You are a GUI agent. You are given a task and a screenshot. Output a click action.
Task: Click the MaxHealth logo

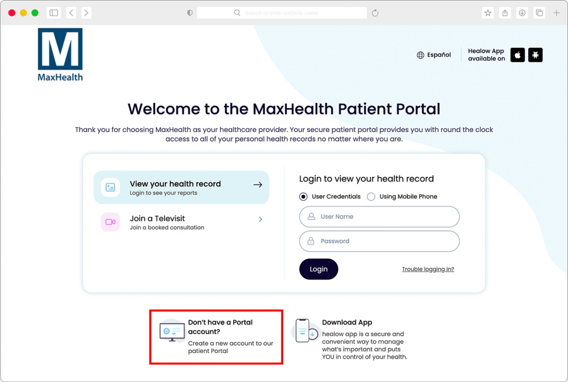[x=60, y=55]
